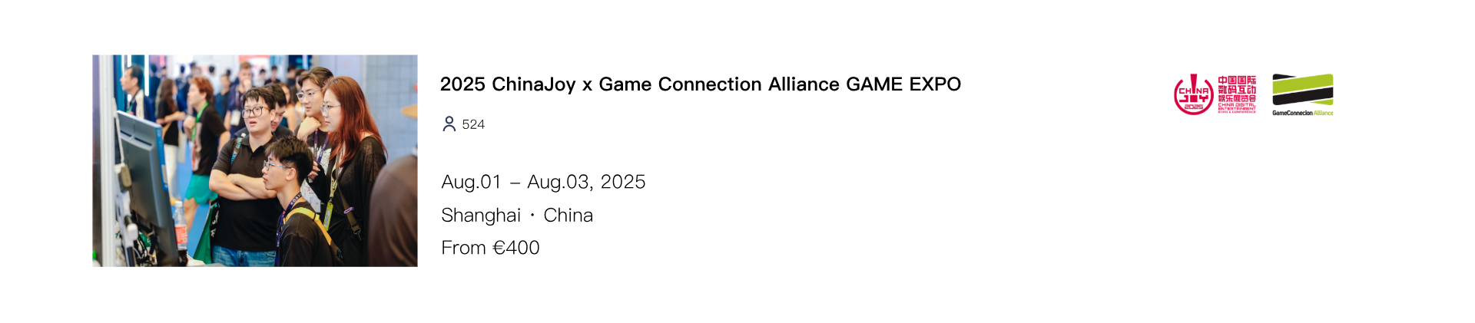Click the Shanghai location text
Image resolution: width=1475 pixels, height=323 pixels.
point(481,216)
